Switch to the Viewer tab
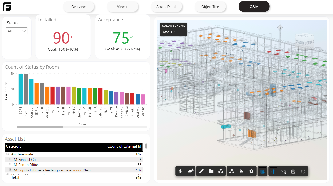 [122, 7]
